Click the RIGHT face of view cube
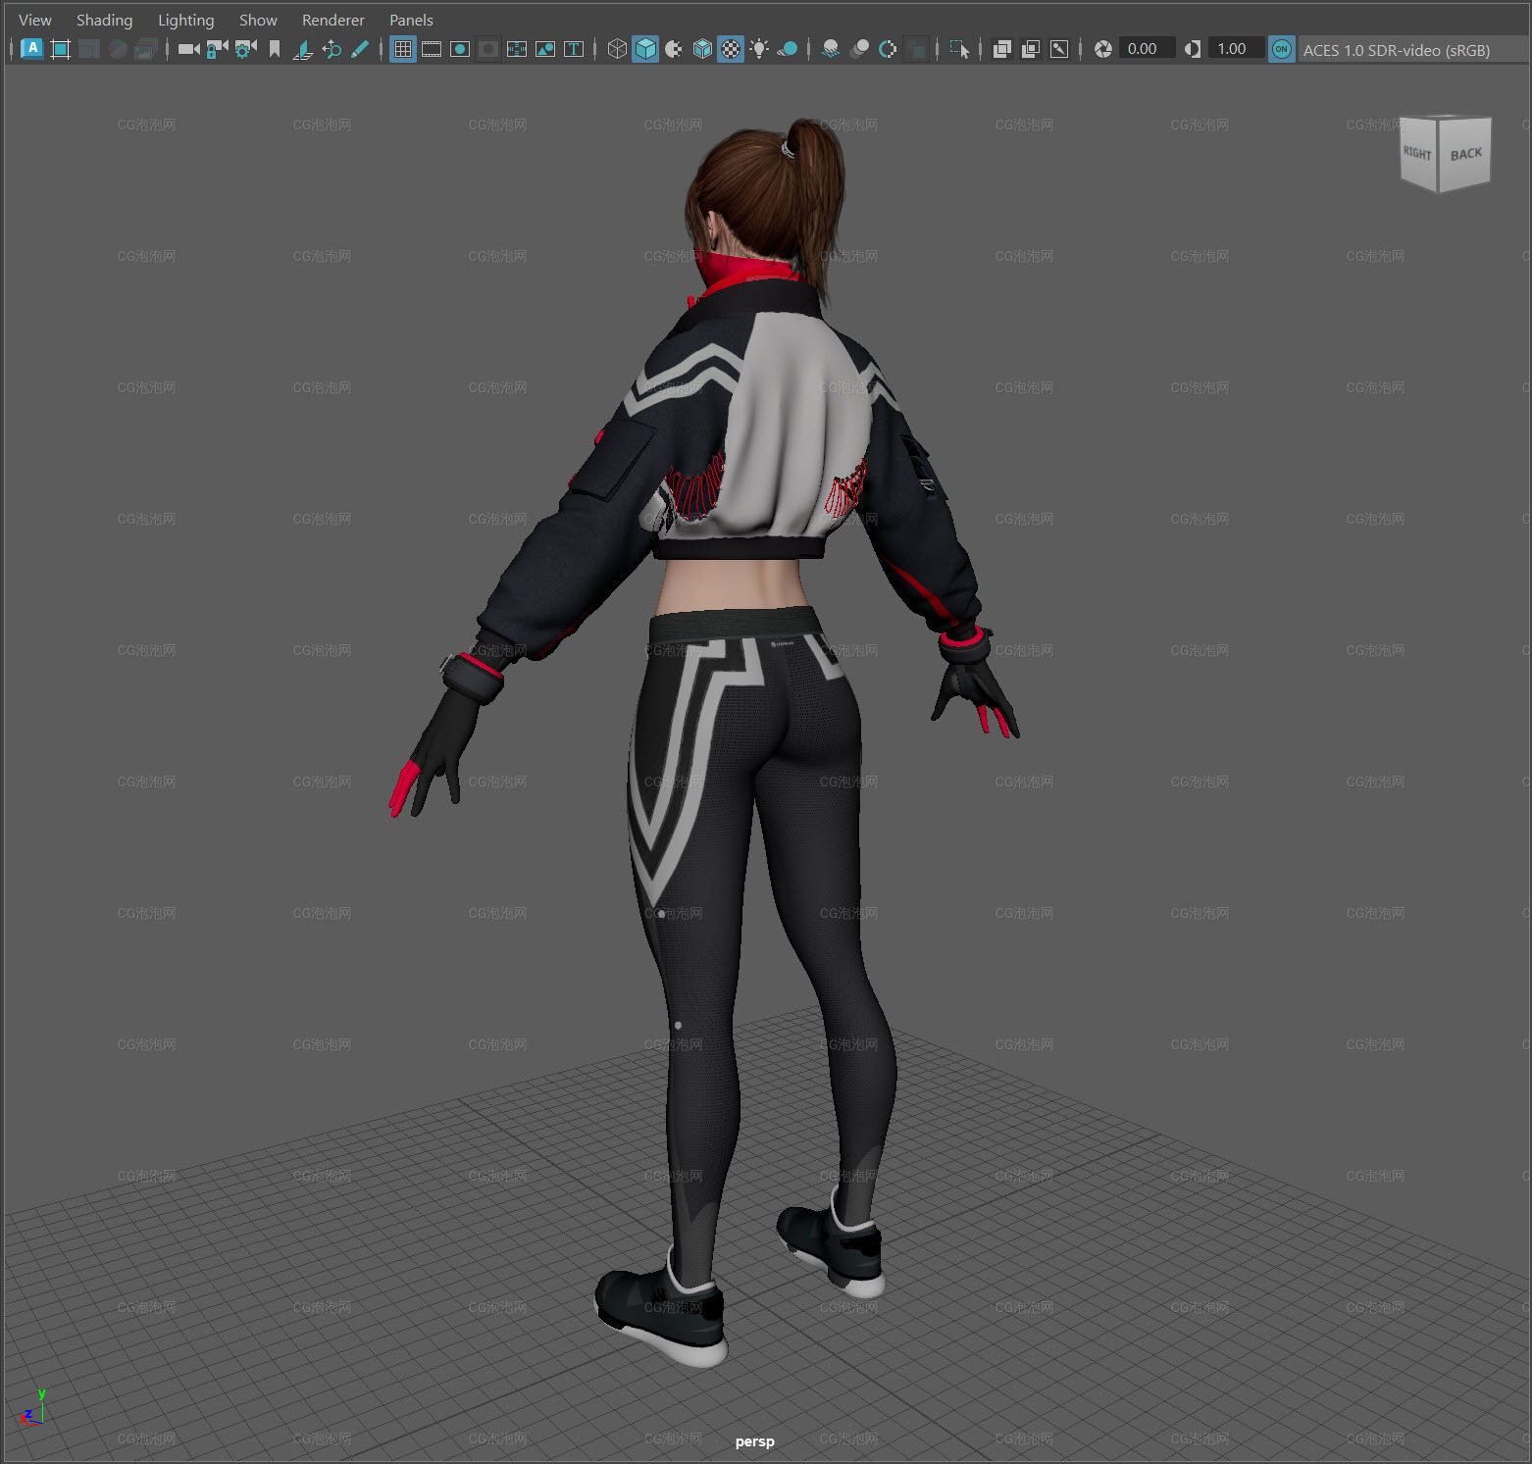 click(1417, 153)
